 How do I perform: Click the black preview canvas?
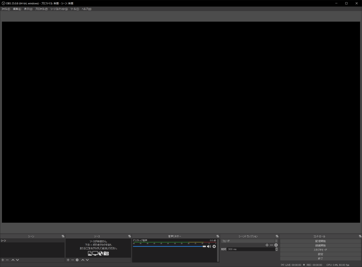[181, 122]
